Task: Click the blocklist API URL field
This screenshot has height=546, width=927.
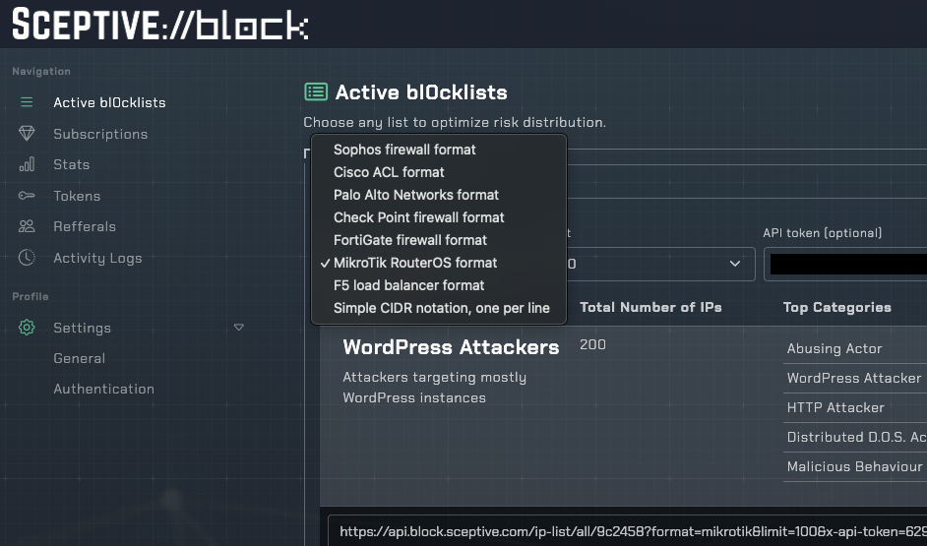Action: click(x=630, y=531)
